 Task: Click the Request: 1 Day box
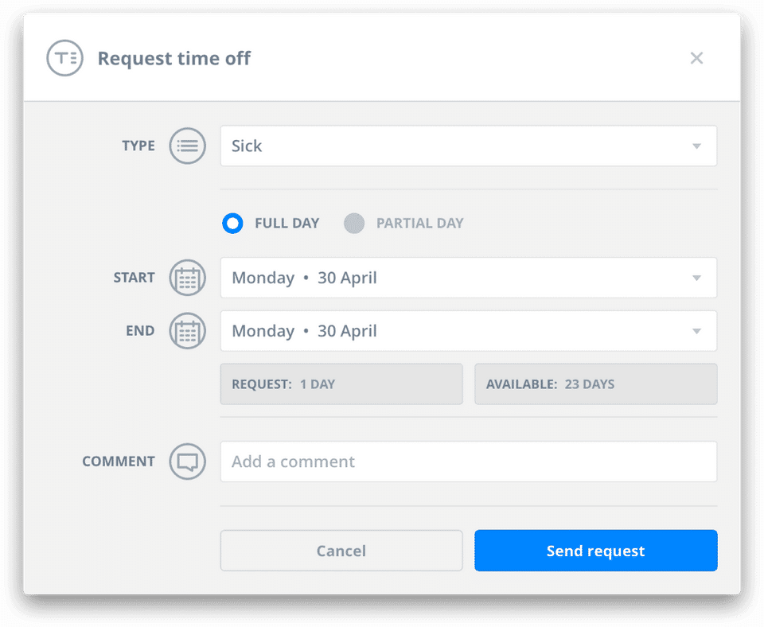(341, 384)
